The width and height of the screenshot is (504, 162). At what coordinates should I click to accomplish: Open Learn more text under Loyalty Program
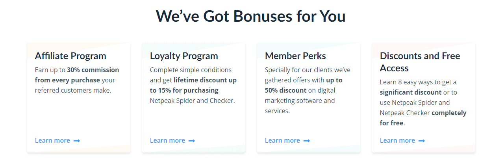click(x=167, y=140)
